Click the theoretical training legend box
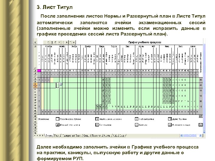 tap(57, 119)
